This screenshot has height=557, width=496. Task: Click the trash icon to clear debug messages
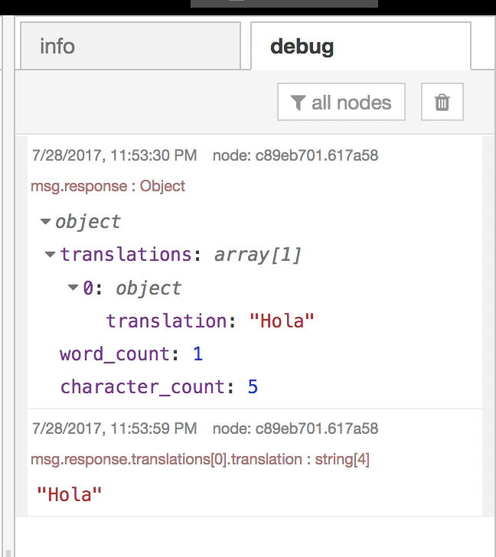pos(442,103)
